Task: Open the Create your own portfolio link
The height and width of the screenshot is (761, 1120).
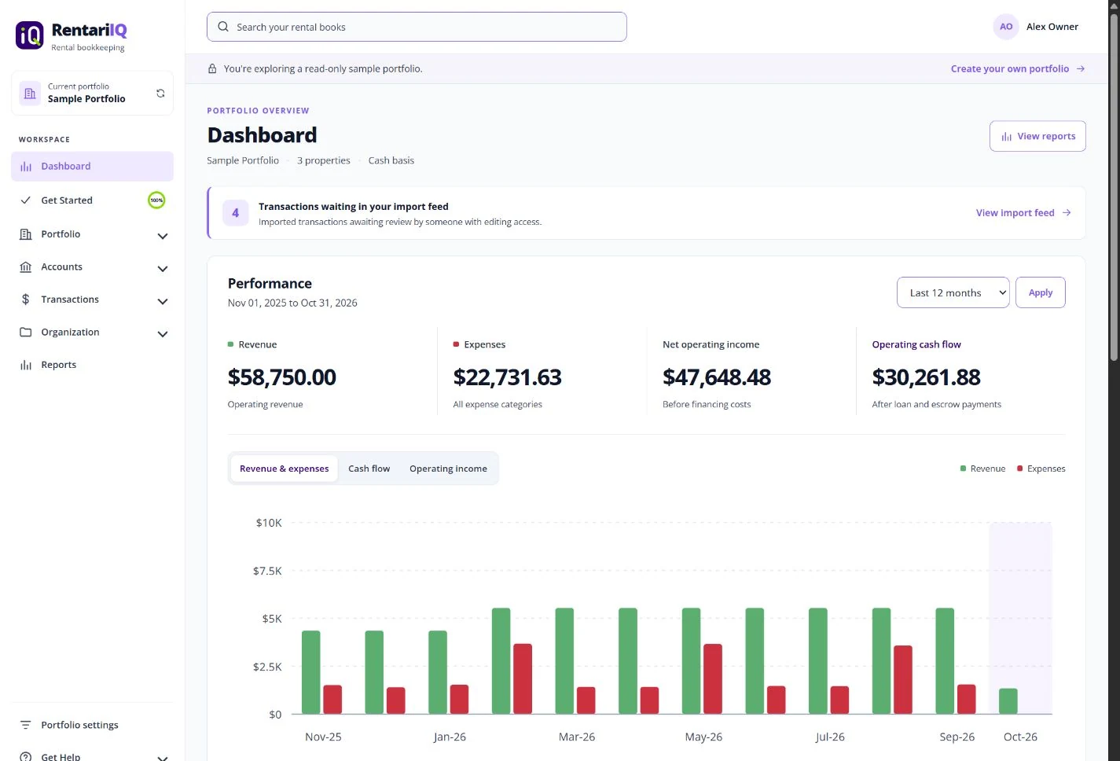Action: [x=1018, y=69]
